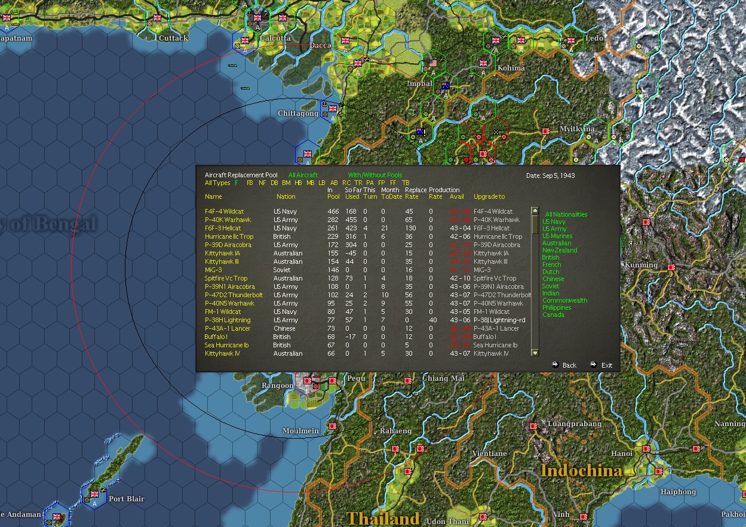This screenshot has width=746, height=527.
Task: Toggle the PA patrol type filter
Action: tap(370, 183)
